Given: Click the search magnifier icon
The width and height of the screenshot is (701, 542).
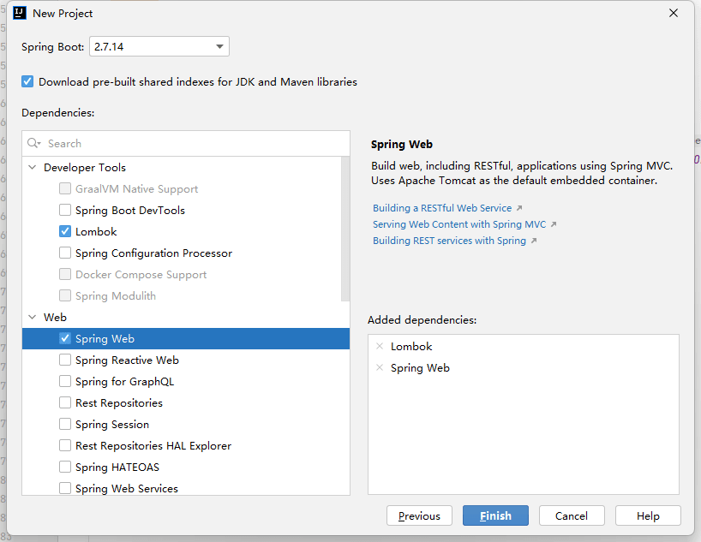Looking at the screenshot, I should click(x=34, y=144).
